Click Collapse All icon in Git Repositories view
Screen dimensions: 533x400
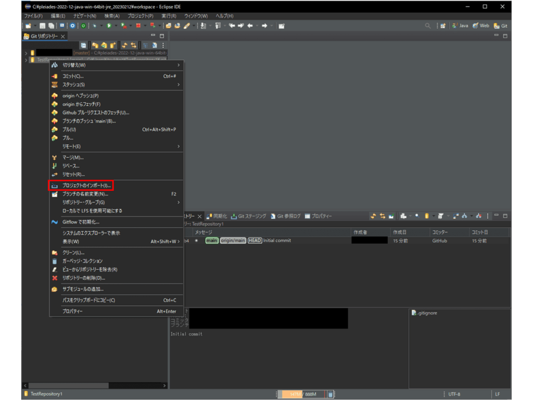coord(83,46)
